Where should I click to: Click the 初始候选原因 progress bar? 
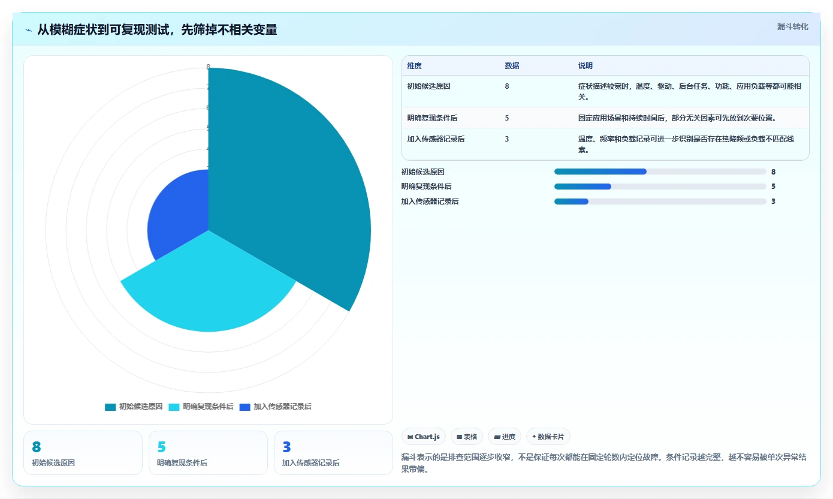[x=660, y=172]
